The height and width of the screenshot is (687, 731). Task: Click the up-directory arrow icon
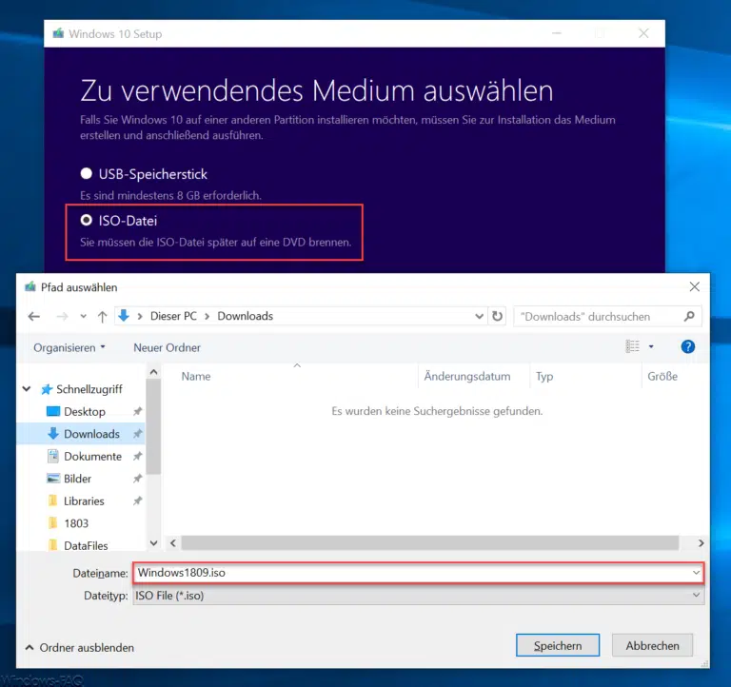pyautogui.click(x=102, y=316)
